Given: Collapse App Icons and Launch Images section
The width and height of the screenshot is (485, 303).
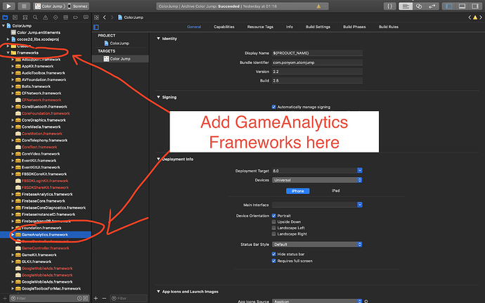Looking at the screenshot, I should pos(158,292).
